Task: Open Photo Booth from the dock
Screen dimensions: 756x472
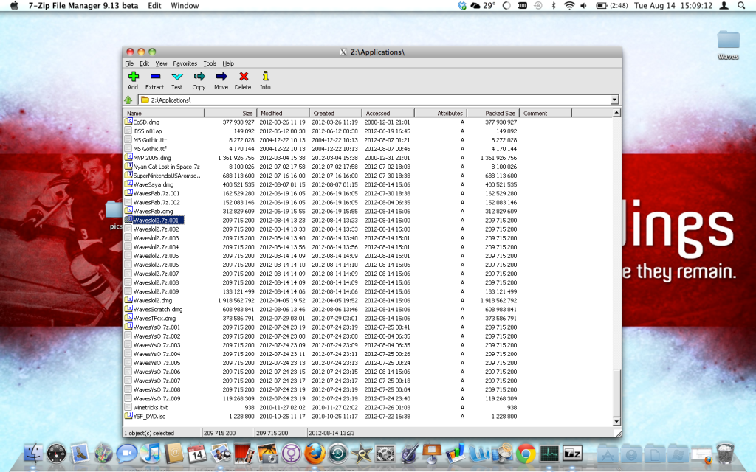Action: pos(244,454)
